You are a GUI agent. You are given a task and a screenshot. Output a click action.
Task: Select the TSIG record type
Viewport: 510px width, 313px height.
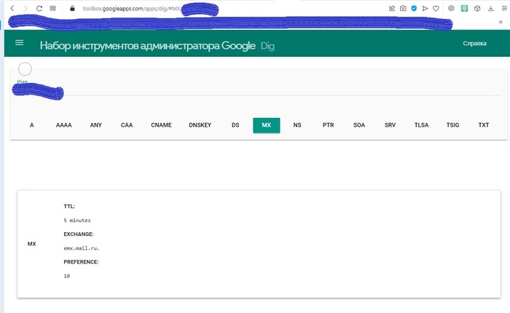(x=452, y=125)
